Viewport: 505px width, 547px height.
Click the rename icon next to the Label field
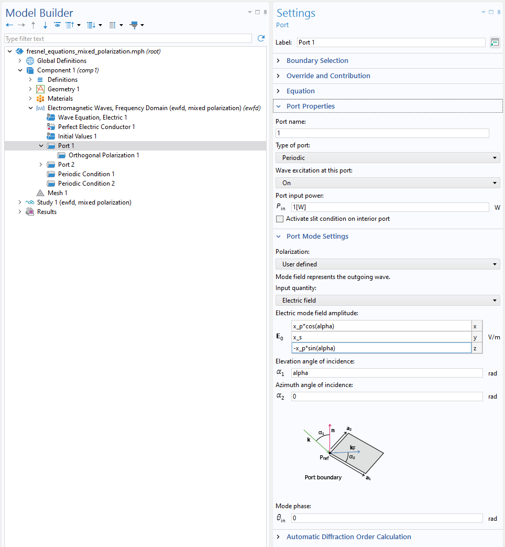pyautogui.click(x=495, y=42)
